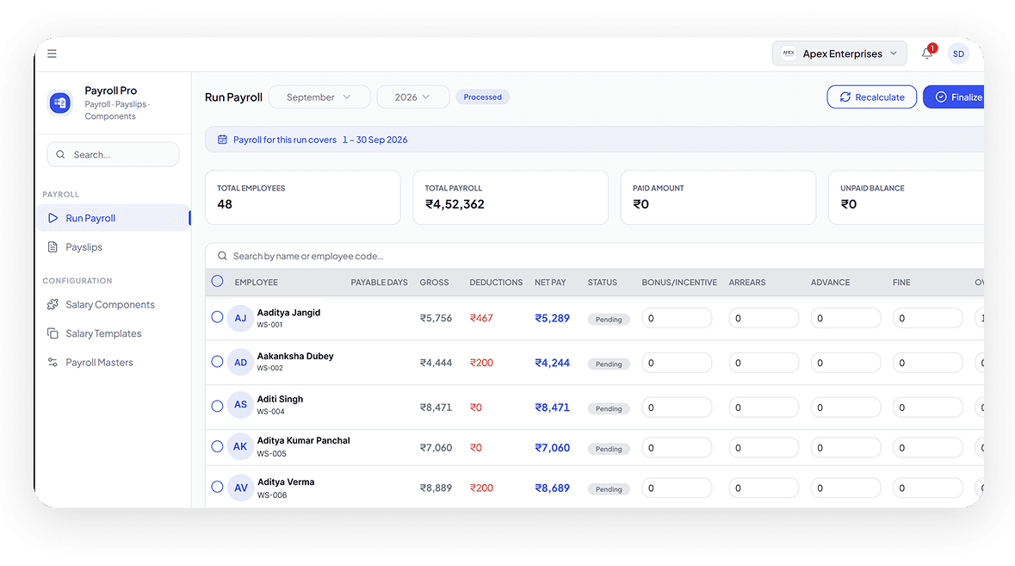This screenshot has height=566, width=1015.
Task: Click Arrears input for Aakanksha Dubey
Action: pyautogui.click(x=764, y=363)
